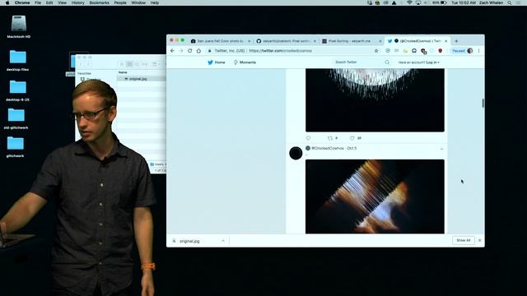Viewport: 527px width, 296px height.
Task: Click the CrookedCosmos tweet author name
Action: pos(328,148)
